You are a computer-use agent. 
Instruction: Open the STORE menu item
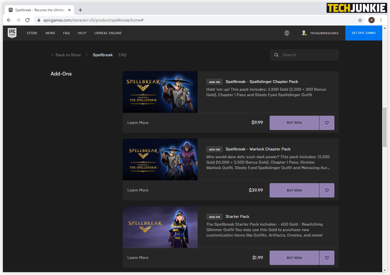[x=32, y=33]
